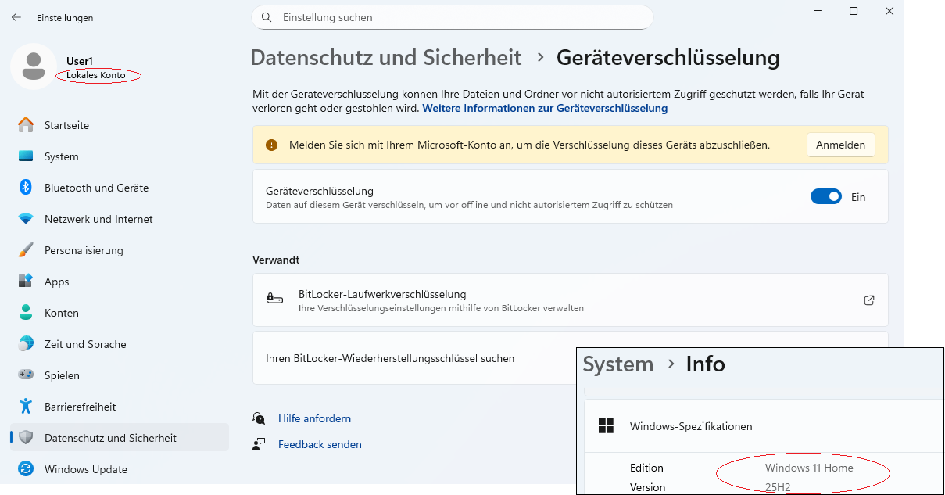Click the Windows Update refresh icon
The image size is (945, 495).
(x=26, y=469)
